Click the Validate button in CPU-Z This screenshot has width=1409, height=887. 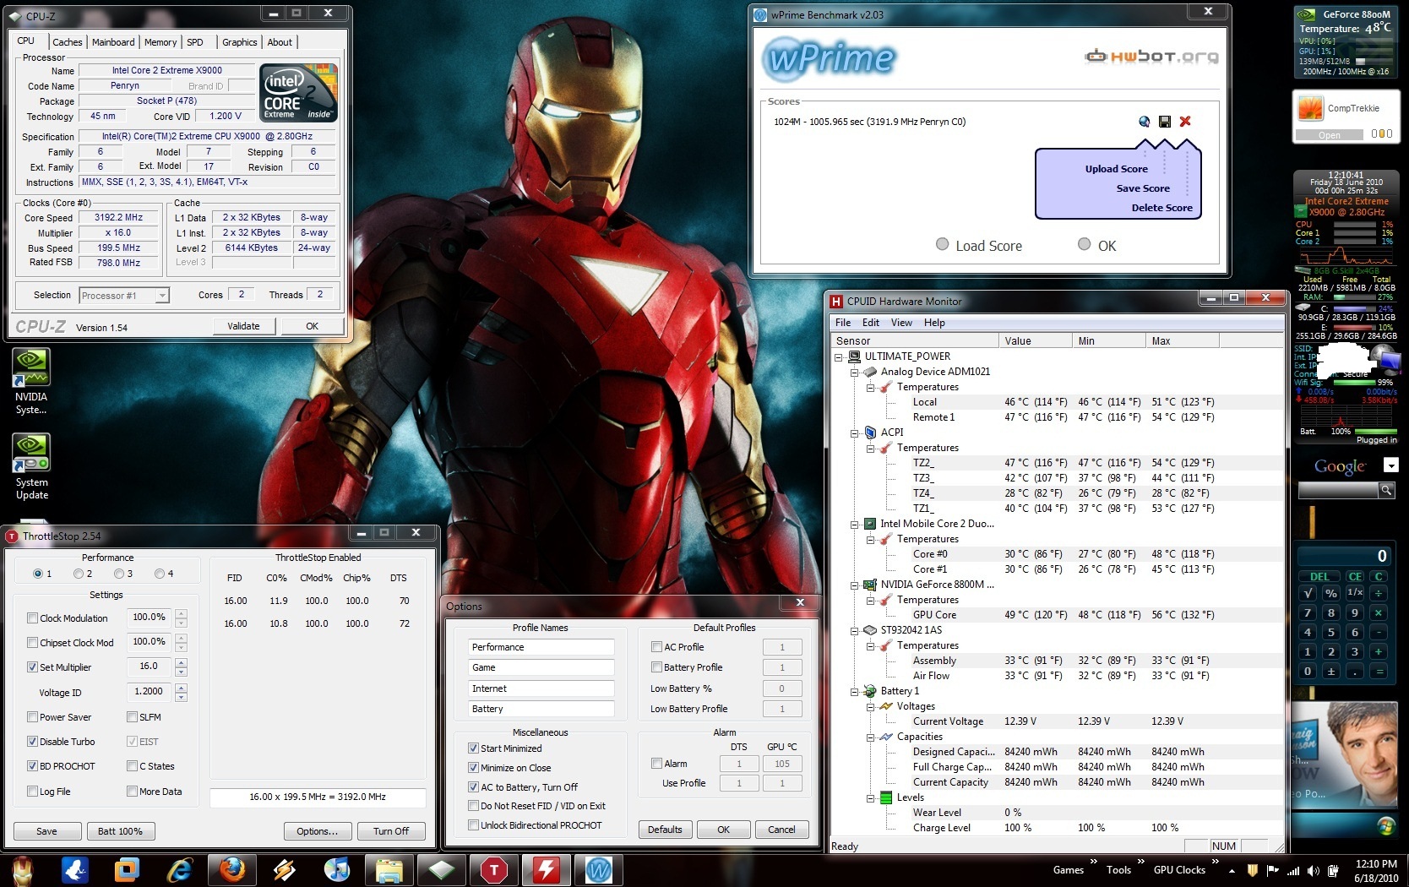click(x=243, y=326)
